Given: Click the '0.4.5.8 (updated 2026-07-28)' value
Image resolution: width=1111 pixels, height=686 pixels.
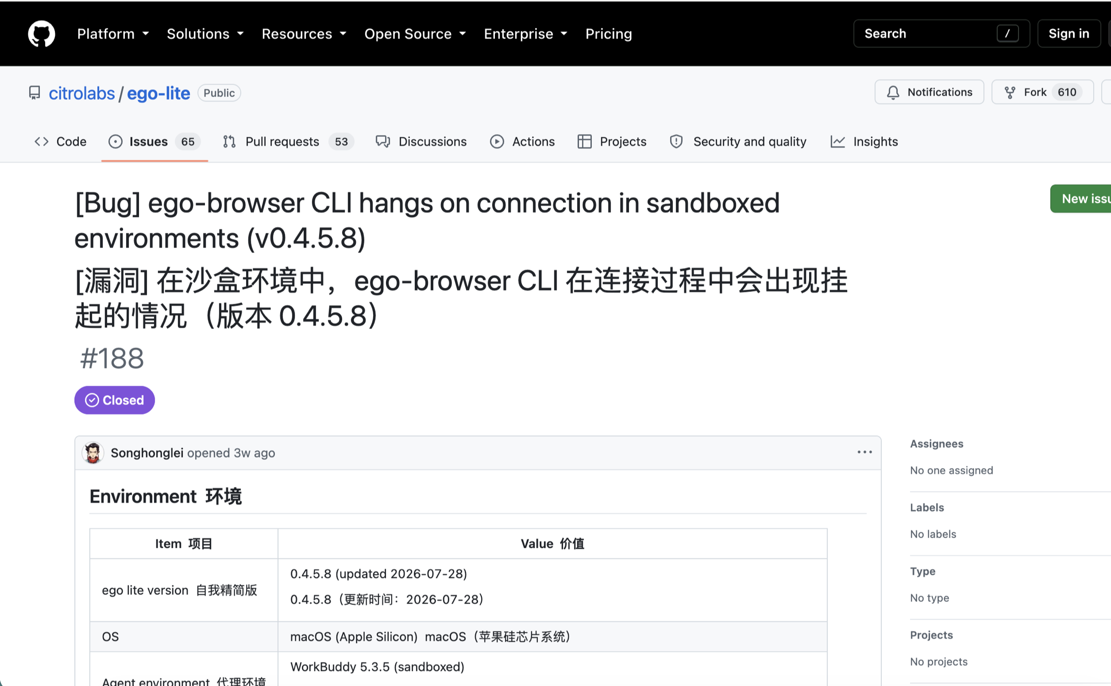Looking at the screenshot, I should tap(379, 574).
